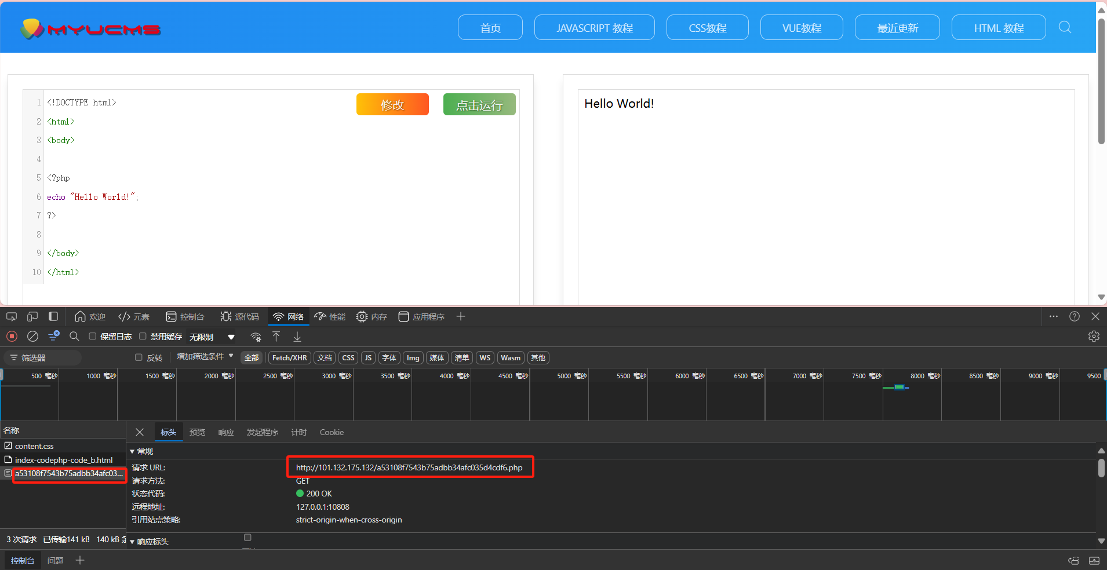
Task: Close the DevTools panel
Action: tap(1095, 316)
